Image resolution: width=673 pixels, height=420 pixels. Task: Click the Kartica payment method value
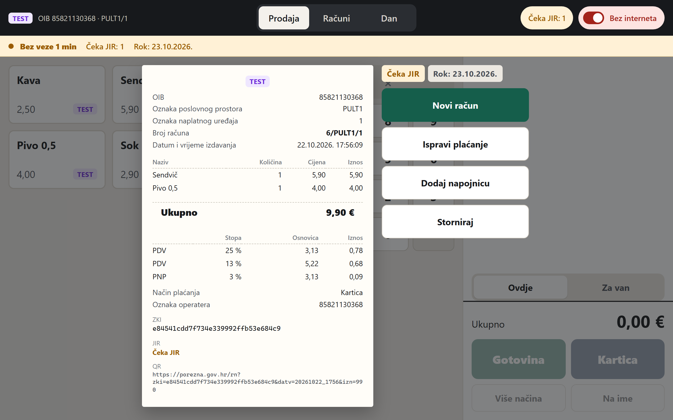(x=351, y=292)
